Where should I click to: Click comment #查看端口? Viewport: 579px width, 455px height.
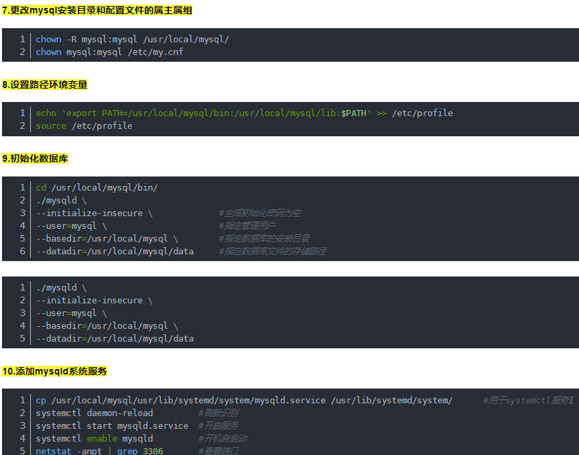(218, 451)
